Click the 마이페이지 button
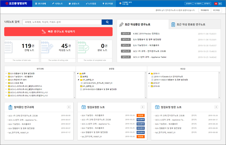This screenshot has width=226, height=145. (x=204, y=10)
